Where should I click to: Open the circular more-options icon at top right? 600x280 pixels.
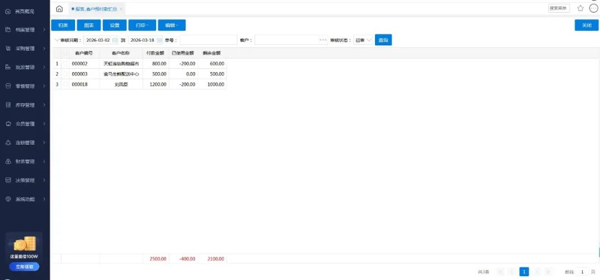coord(593,8)
